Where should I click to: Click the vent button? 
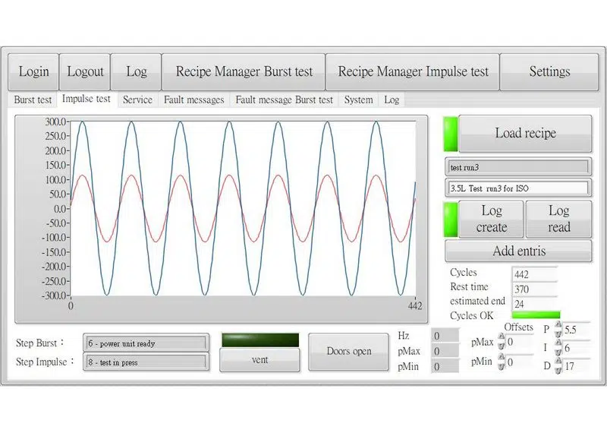(259, 360)
